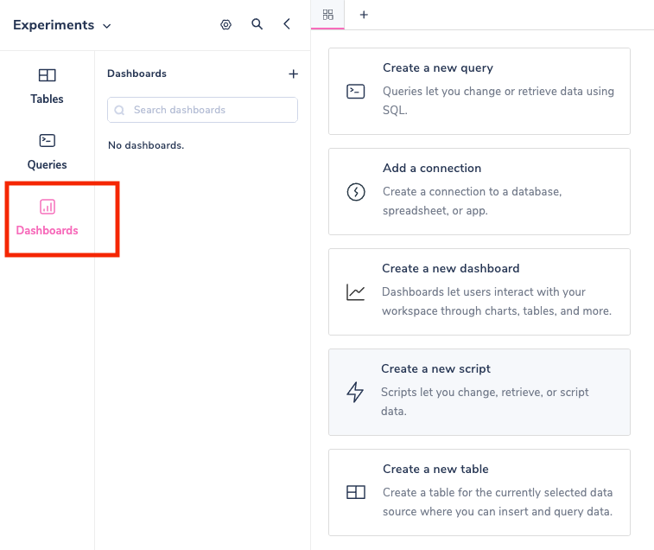The image size is (654, 550).
Task: Click the Create a new script card
Action: click(x=479, y=392)
